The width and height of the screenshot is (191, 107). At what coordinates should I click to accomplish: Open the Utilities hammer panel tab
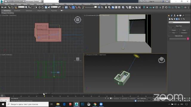click(x=183, y=15)
